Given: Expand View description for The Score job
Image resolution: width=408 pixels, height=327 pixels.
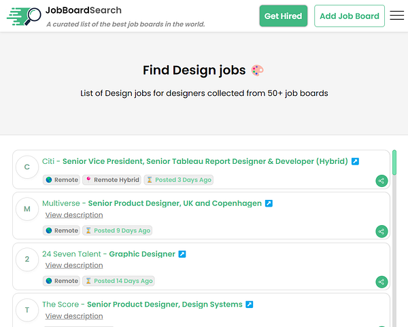Looking at the screenshot, I should pyautogui.click(x=74, y=316).
